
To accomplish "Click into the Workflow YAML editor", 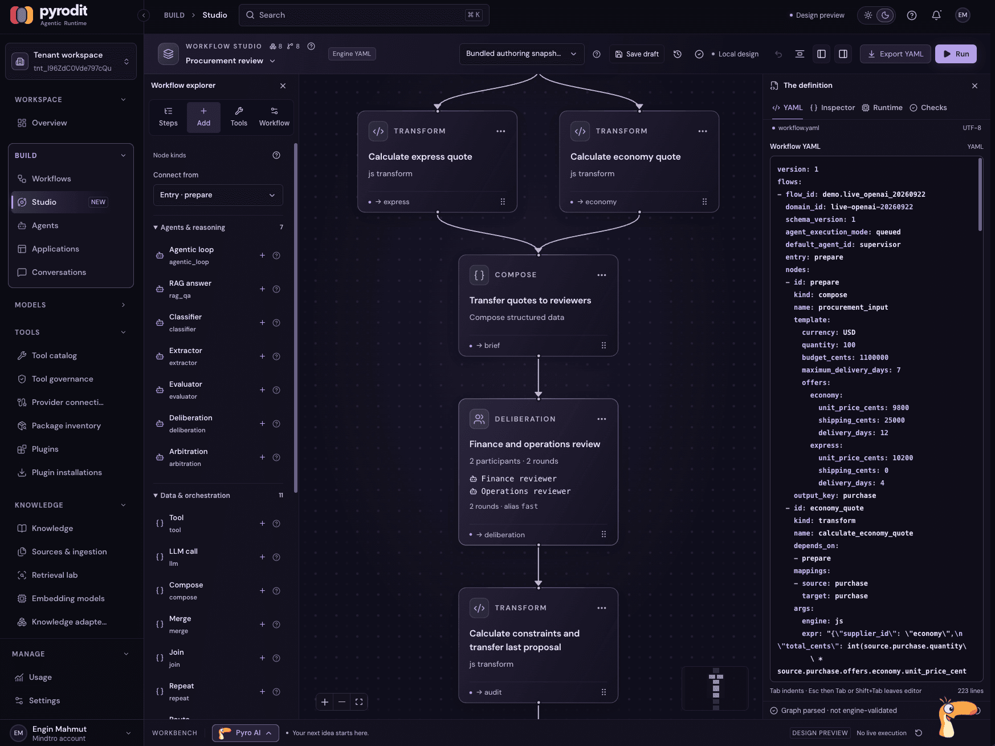I will [876, 419].
